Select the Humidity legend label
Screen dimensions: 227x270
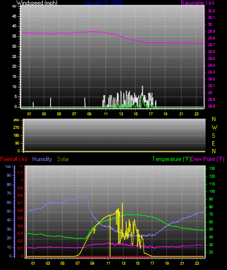click(42, 159)
